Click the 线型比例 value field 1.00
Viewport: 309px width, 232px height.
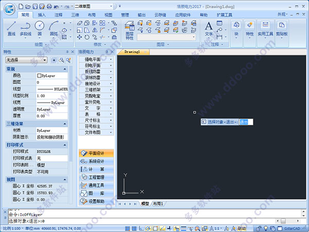(52, 96)
